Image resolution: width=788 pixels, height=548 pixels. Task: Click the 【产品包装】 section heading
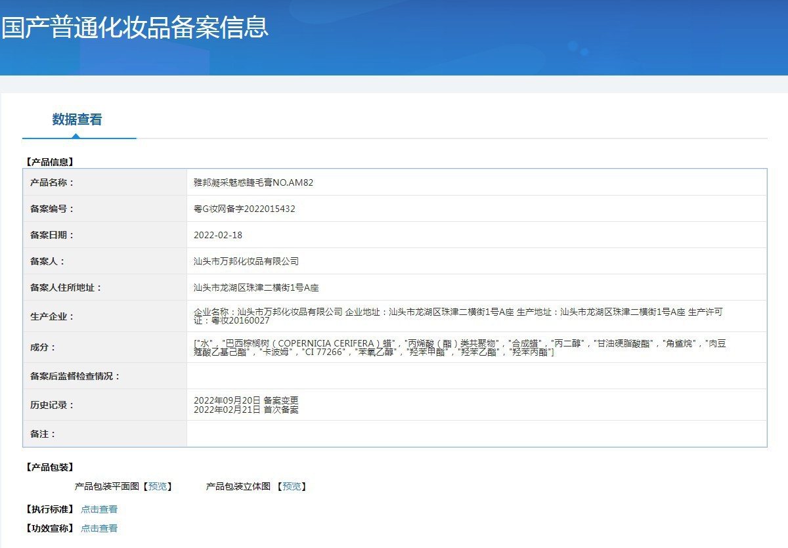[49, 467]
